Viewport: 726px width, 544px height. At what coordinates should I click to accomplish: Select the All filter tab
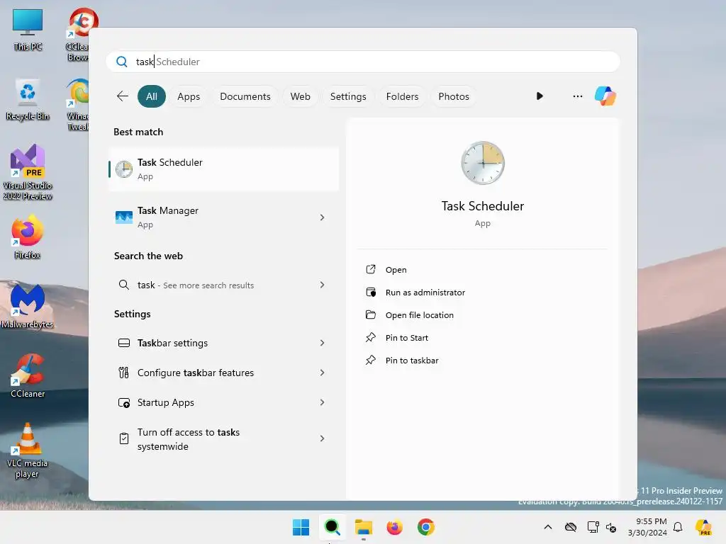(152, 96)
